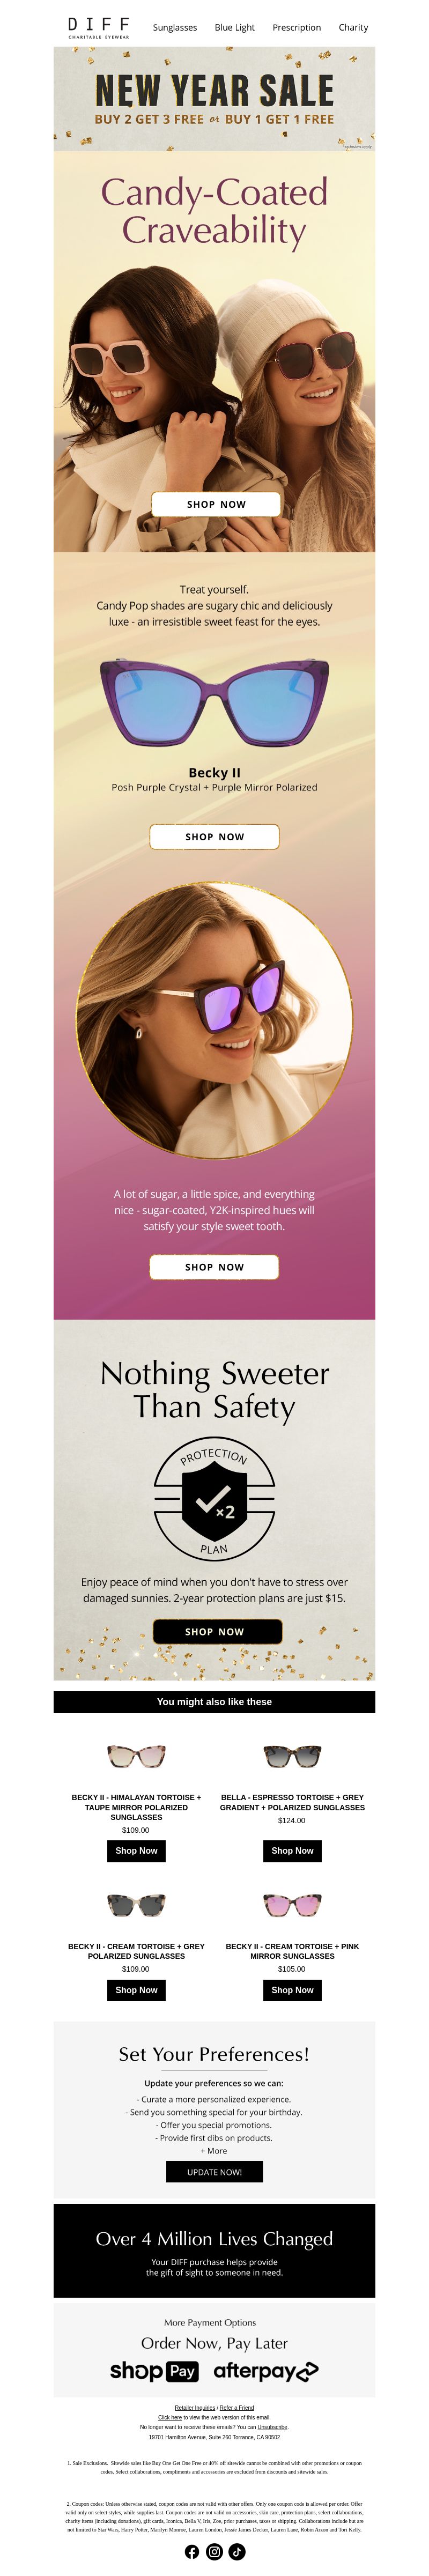Image resolution: width=429 pixels, height=2576 pixels.
Task: Click the New Year Sale banner
Action: [x=214, y=98]
